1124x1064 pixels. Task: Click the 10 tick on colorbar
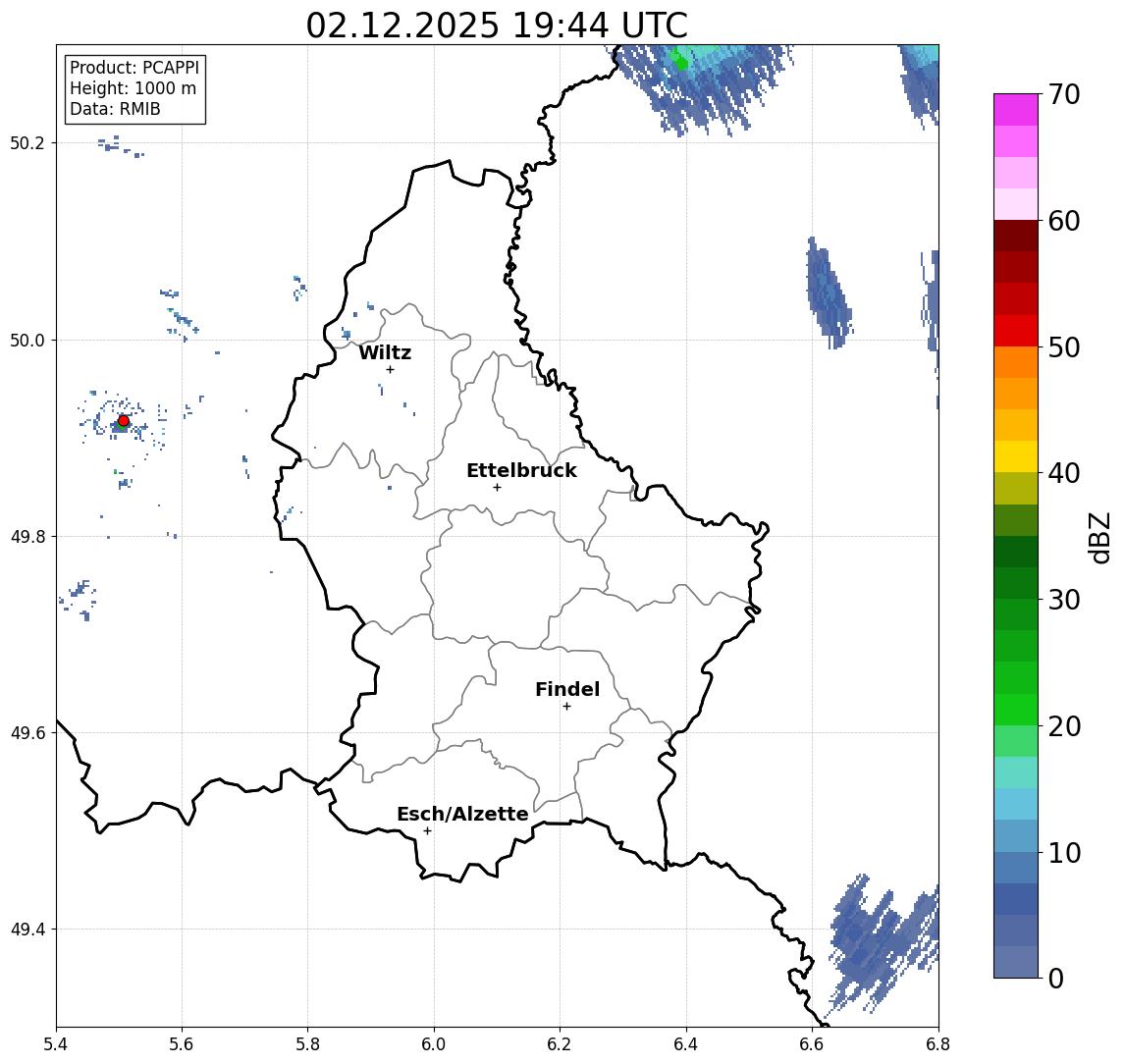pos(1063,852)
